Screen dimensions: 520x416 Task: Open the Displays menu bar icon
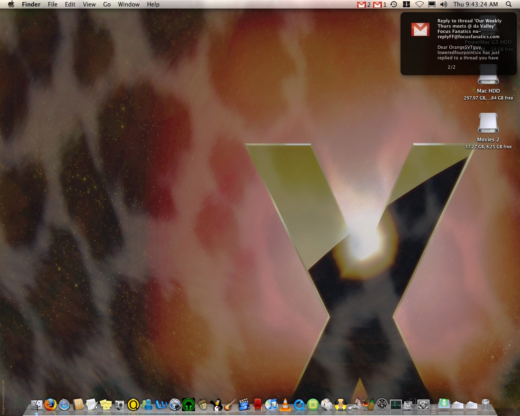tap(432, 4)
